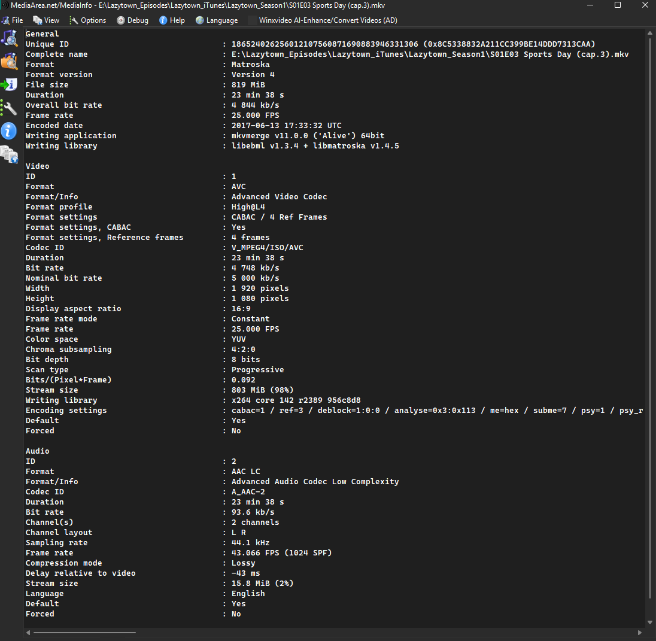The height and width of the screenshot is (641, 656).
Task: Click the vertical scrollbar down arrow
Action: [x=650, y=622]
